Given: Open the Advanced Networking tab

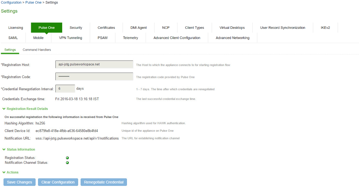Looking at the screenshot, I should click(232, 38).
